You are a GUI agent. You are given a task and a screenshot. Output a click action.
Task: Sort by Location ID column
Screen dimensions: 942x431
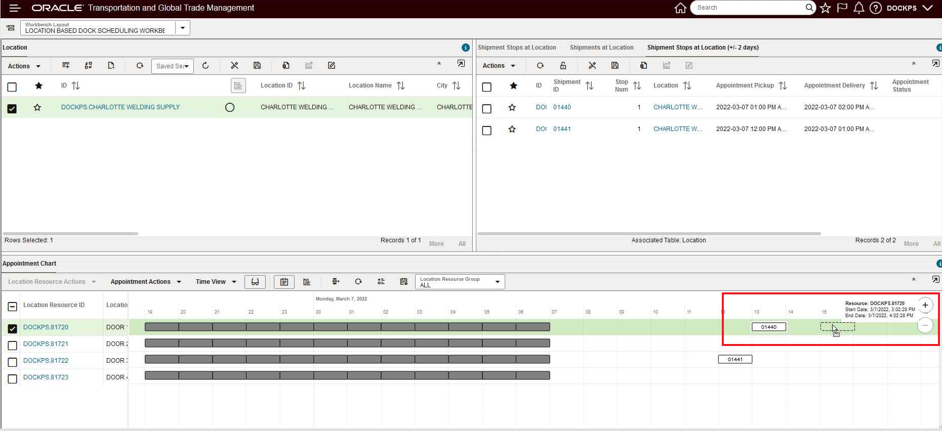coord(301,85)
